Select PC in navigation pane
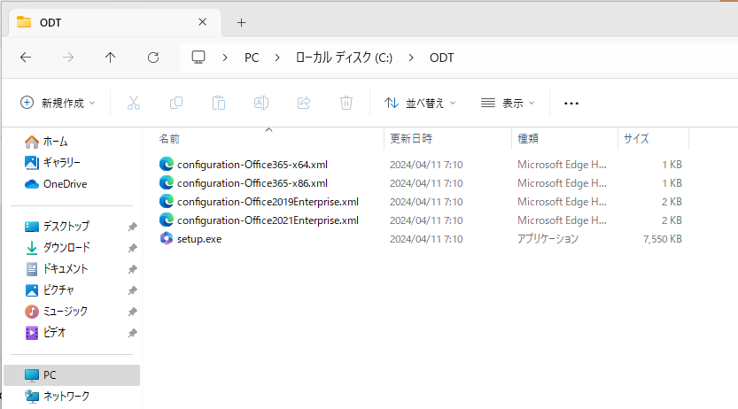738x409 pixels. pyautogui.click(x=72, y=375)
